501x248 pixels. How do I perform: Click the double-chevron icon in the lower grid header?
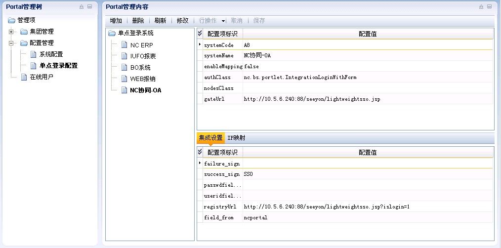coord(200,152)
